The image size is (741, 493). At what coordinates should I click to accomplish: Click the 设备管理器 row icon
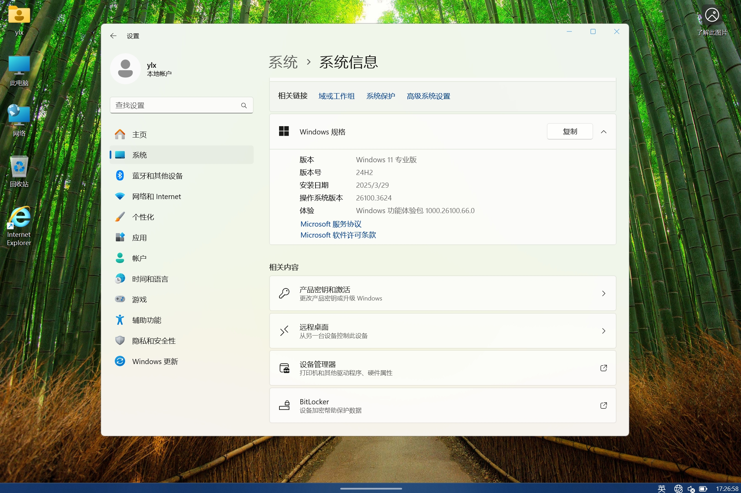coord(284,368)
